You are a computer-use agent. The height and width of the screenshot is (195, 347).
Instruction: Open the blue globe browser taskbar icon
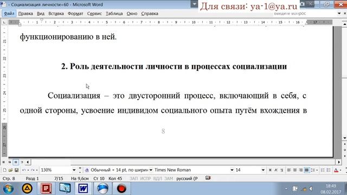pos(102,188)
